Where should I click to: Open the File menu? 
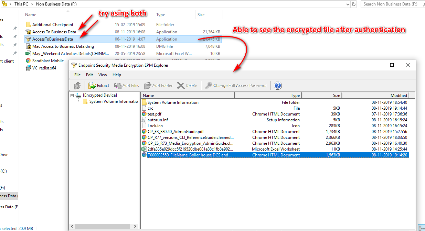77,75
